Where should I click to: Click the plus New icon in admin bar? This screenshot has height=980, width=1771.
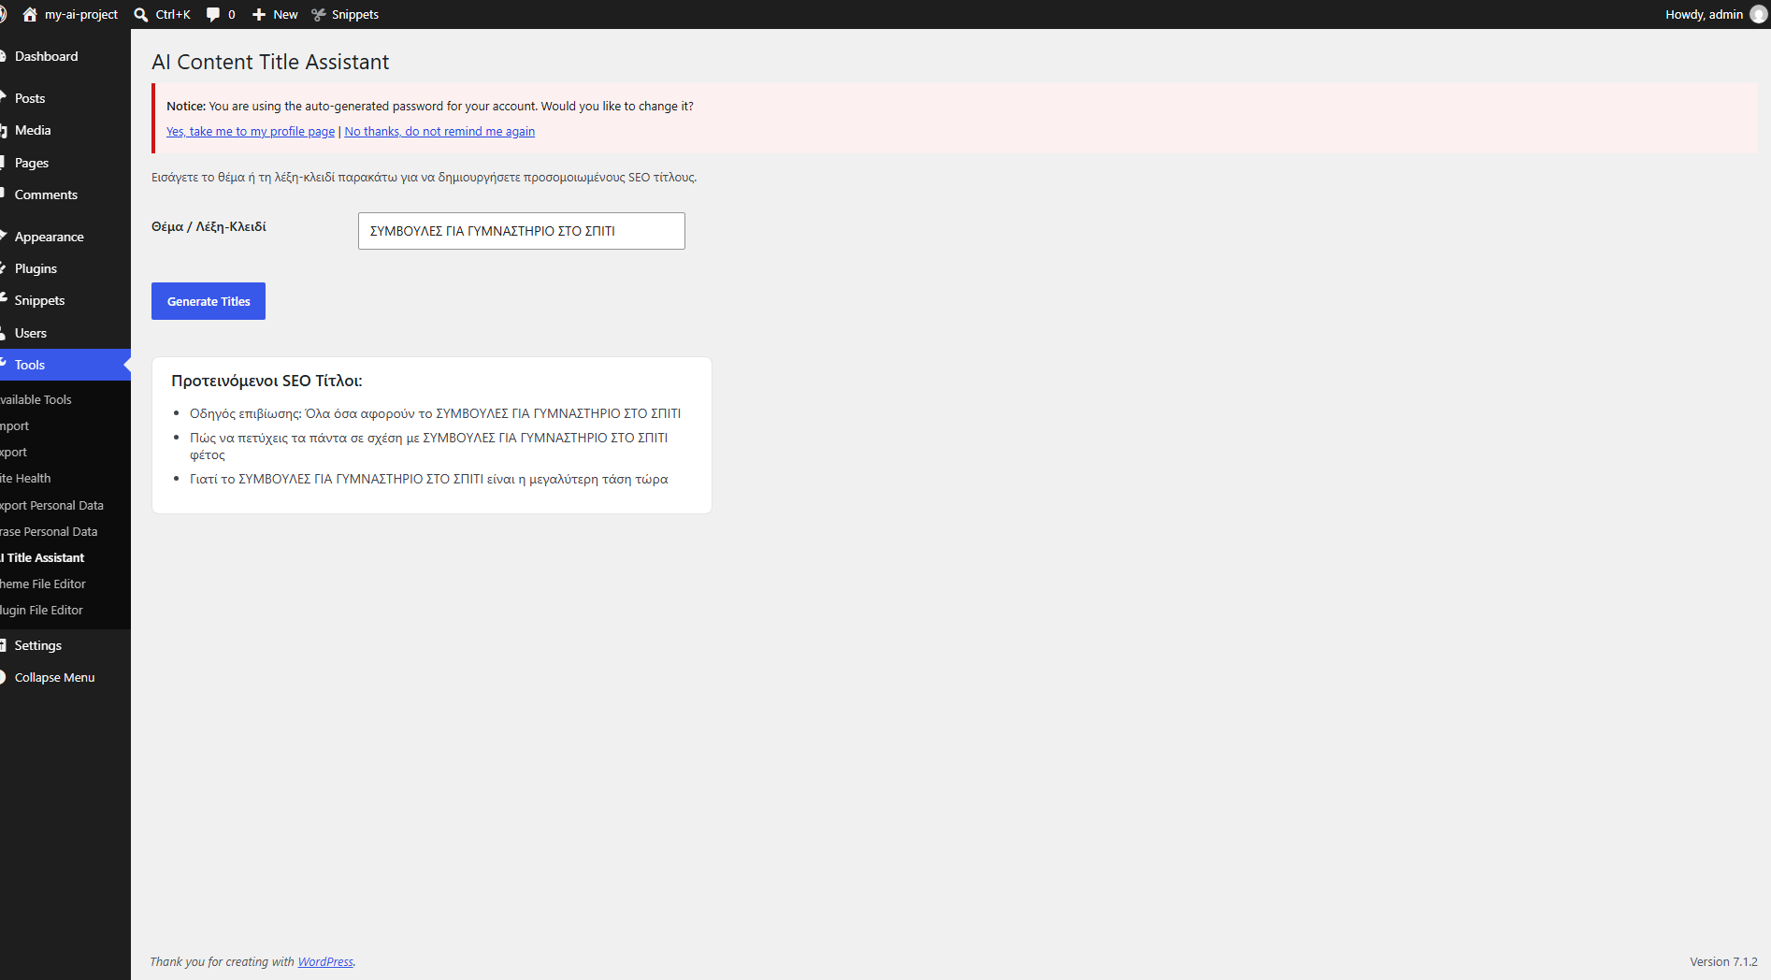coord(259,14)
